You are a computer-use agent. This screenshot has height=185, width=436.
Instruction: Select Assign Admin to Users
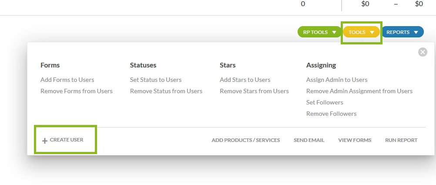point(337,80)
